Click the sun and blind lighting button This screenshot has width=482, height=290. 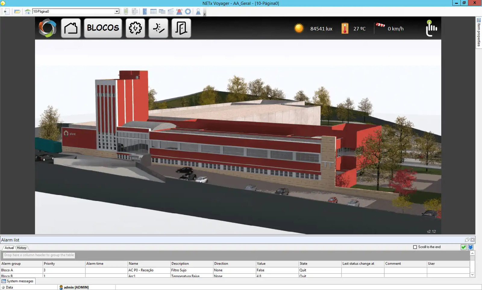pyautogui.click(x=158, y=28)
